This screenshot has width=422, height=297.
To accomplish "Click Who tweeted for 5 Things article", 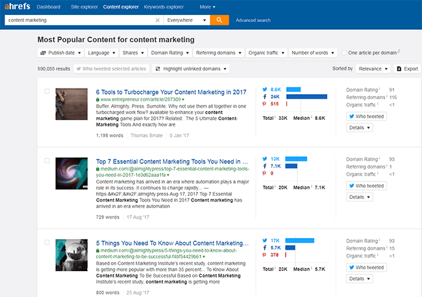I will pyautogui.click(x=367, y=267).
